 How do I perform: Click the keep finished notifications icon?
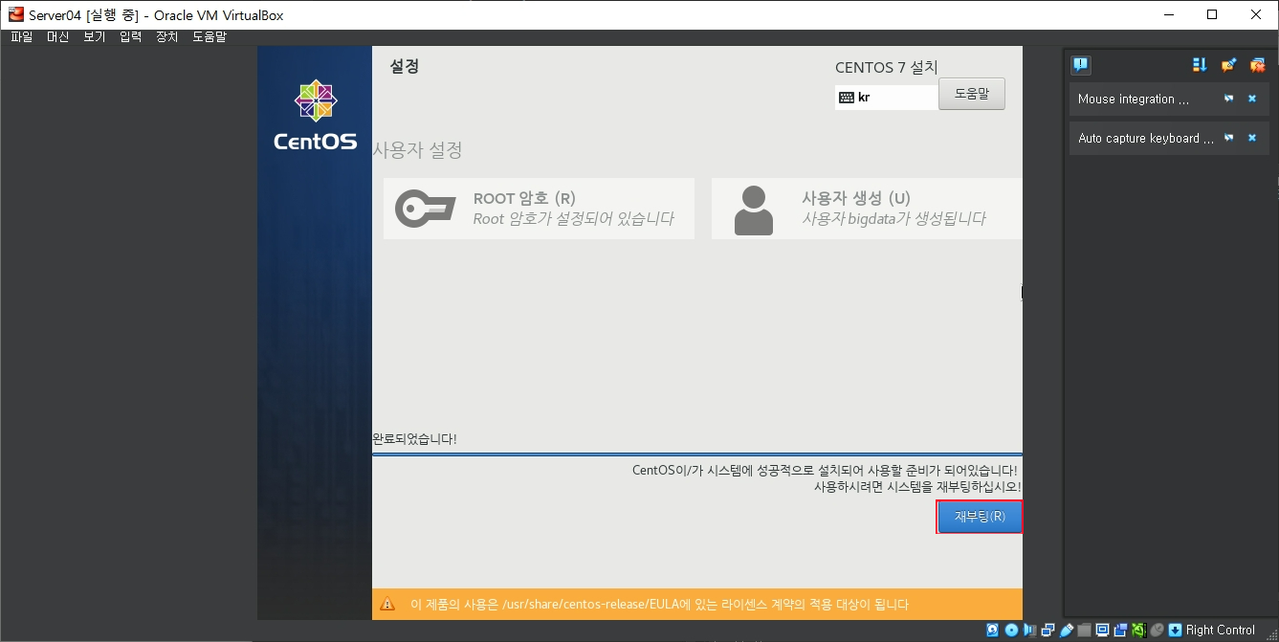[x=1229, y=65]
